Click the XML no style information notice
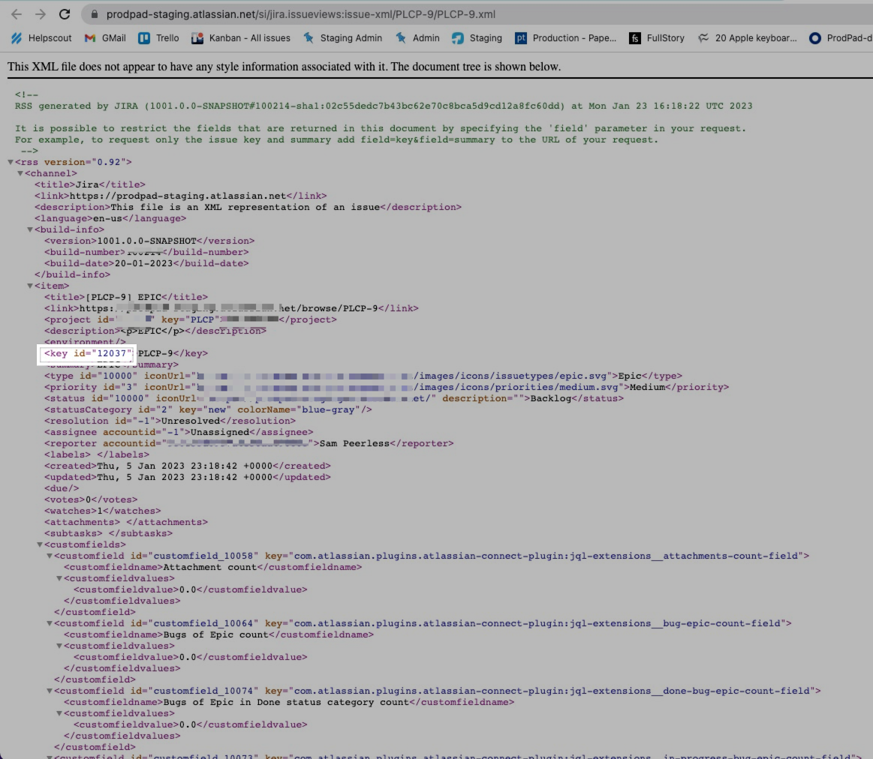The width and height of the screenshot is (873, 759). [284, 67]
